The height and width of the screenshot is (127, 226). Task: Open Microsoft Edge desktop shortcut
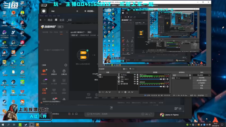[13, 64]
